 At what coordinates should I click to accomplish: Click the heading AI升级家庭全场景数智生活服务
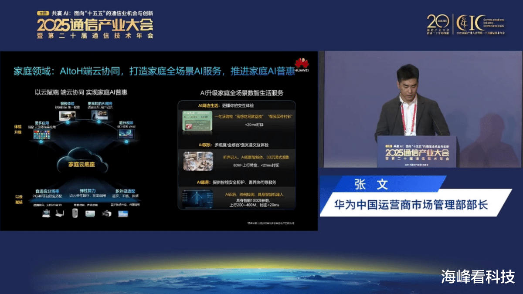click(x=242, y=92)
